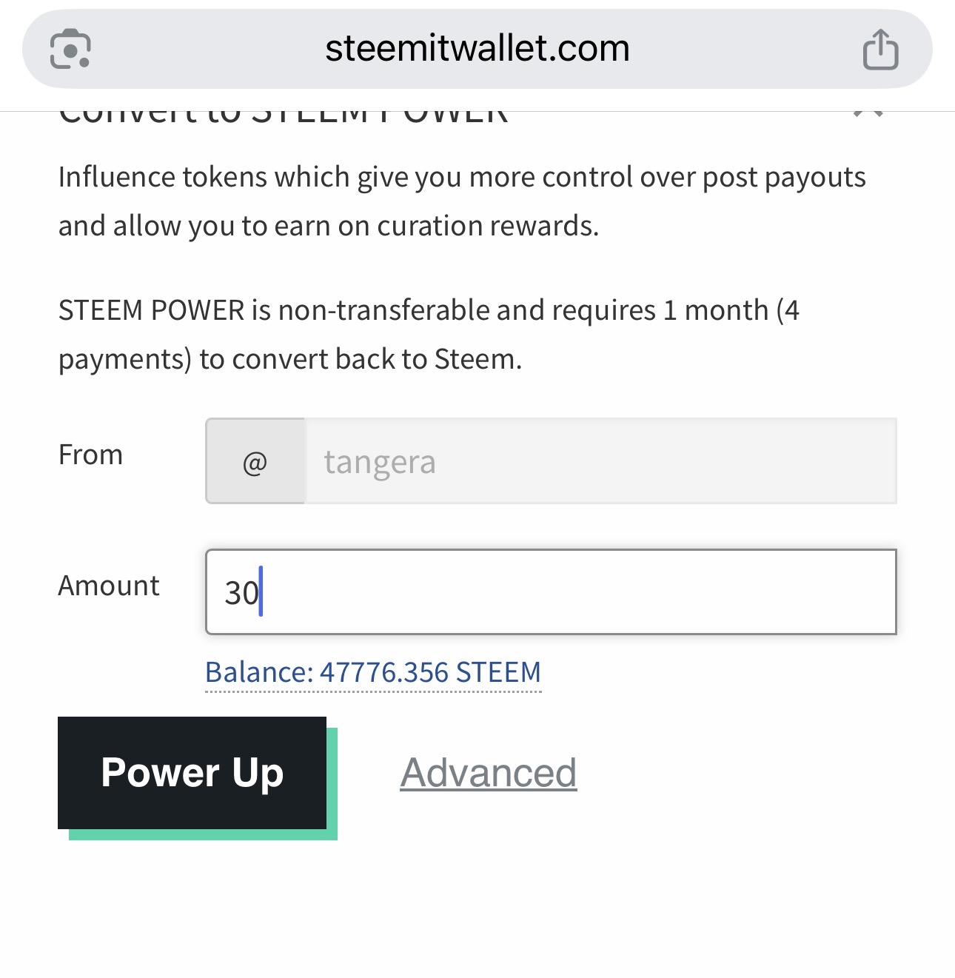Click the STEEM POWER non-transferable notice text
955x978 pixels.
click(429, 335)
